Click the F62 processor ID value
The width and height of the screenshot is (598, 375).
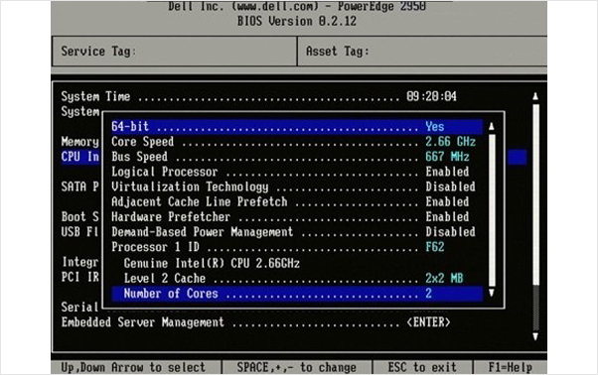click(435, 247)
